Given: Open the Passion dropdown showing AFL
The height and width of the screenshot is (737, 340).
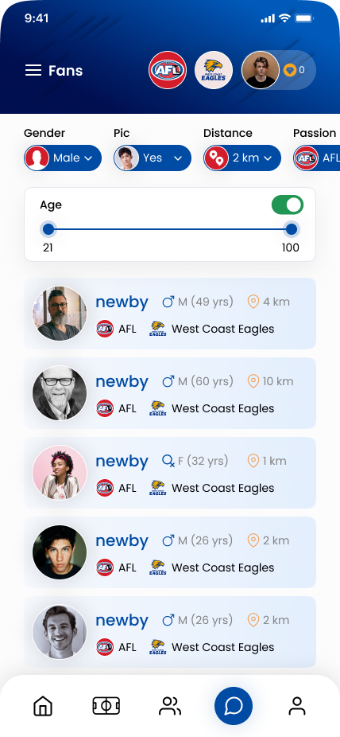Looking at the screenshot, I should tap(316, 158).
